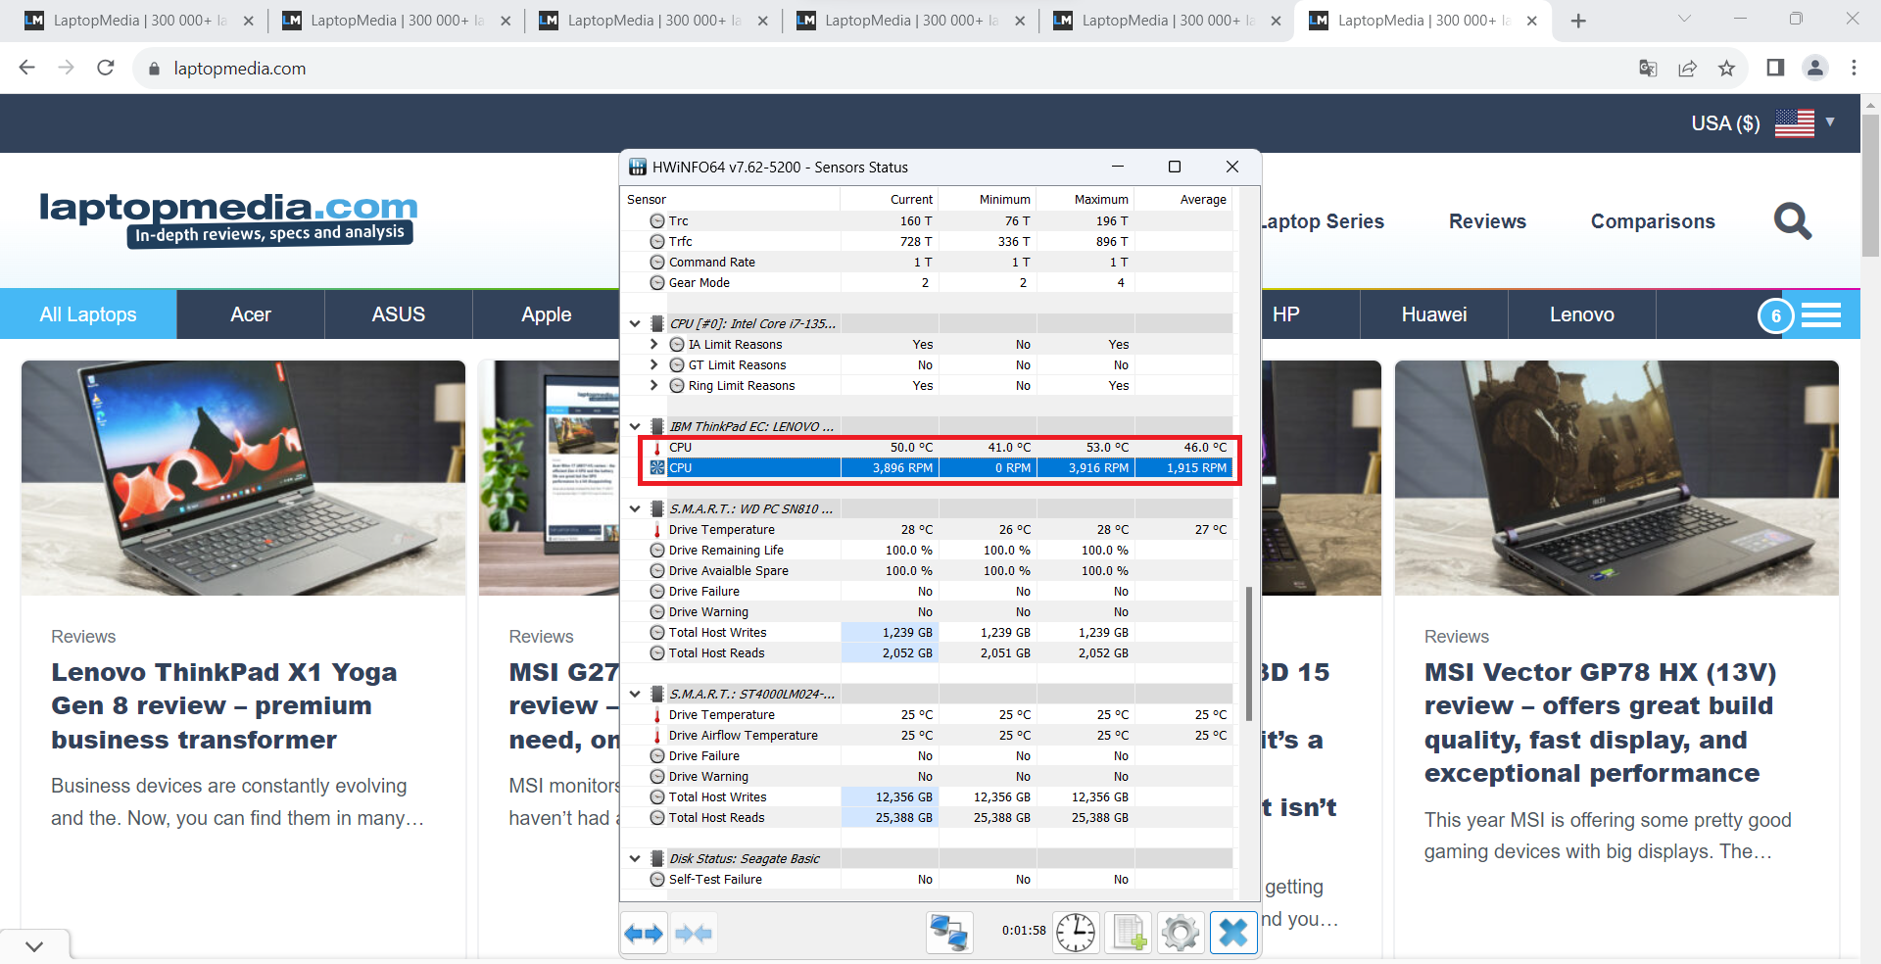
Task: Open the Acer brand menu item
Action: pos(251,314)
